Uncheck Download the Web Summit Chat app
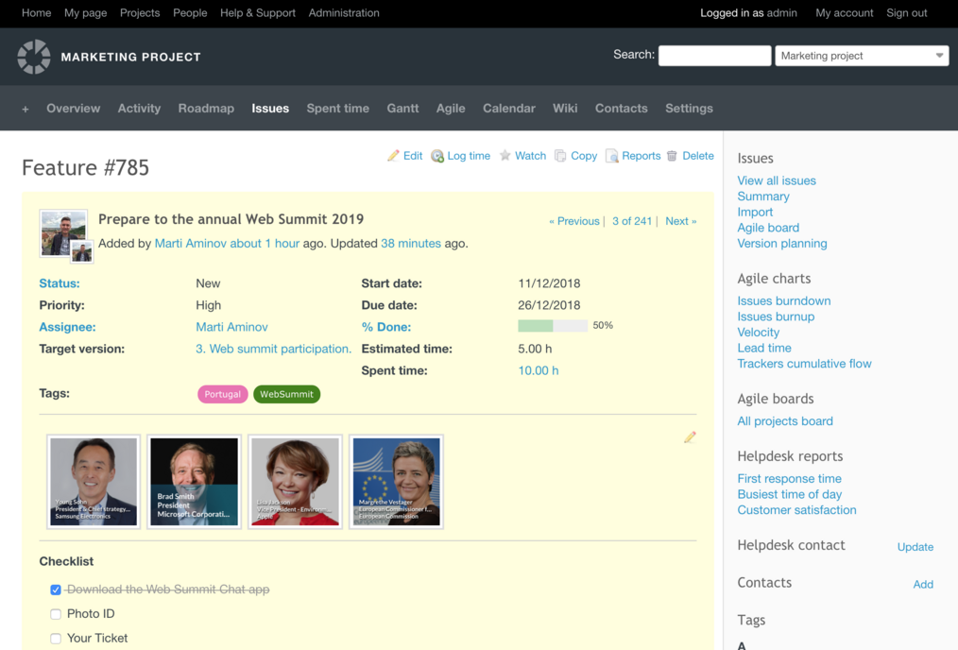Image resolution: width=958 pixels, height=650 pixels. click(x=56, y=590)
